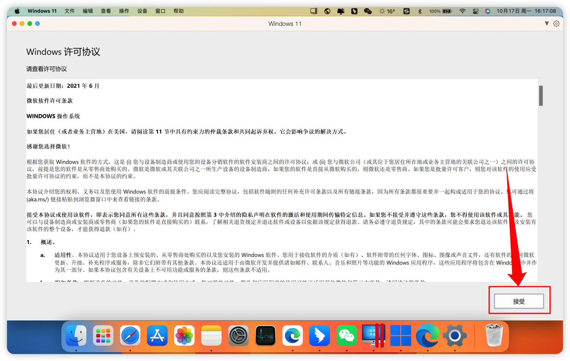Open the Windows 11 app menu

(x=42, y=11)
